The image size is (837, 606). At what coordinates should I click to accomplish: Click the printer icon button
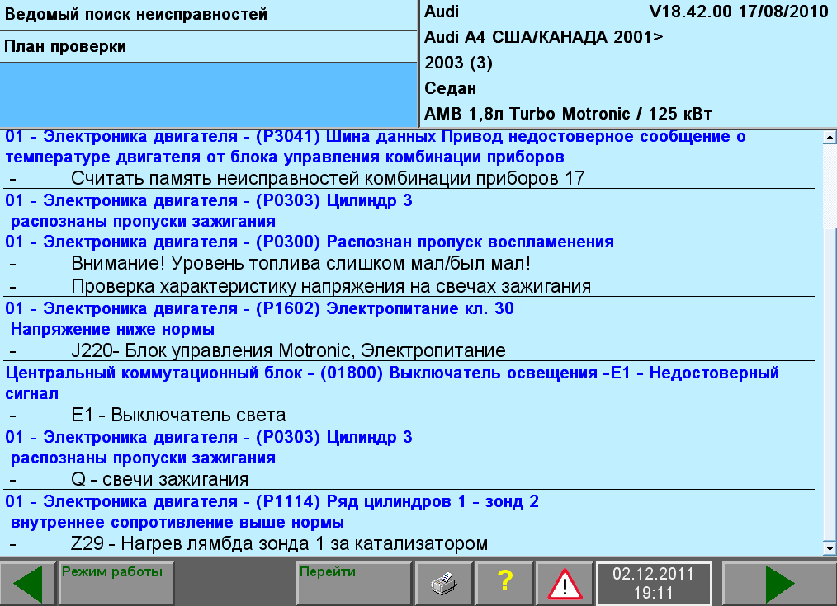[443, 584]
